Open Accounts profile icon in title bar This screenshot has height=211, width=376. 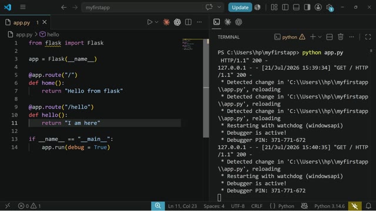coord(318,7)
